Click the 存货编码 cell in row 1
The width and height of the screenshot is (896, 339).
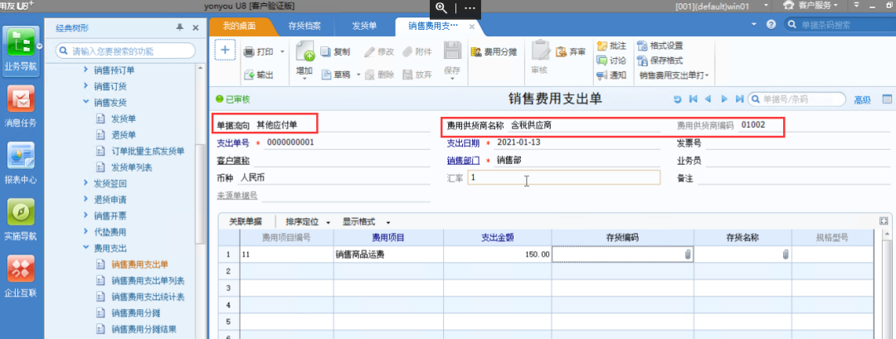click(x=623, y=254)
